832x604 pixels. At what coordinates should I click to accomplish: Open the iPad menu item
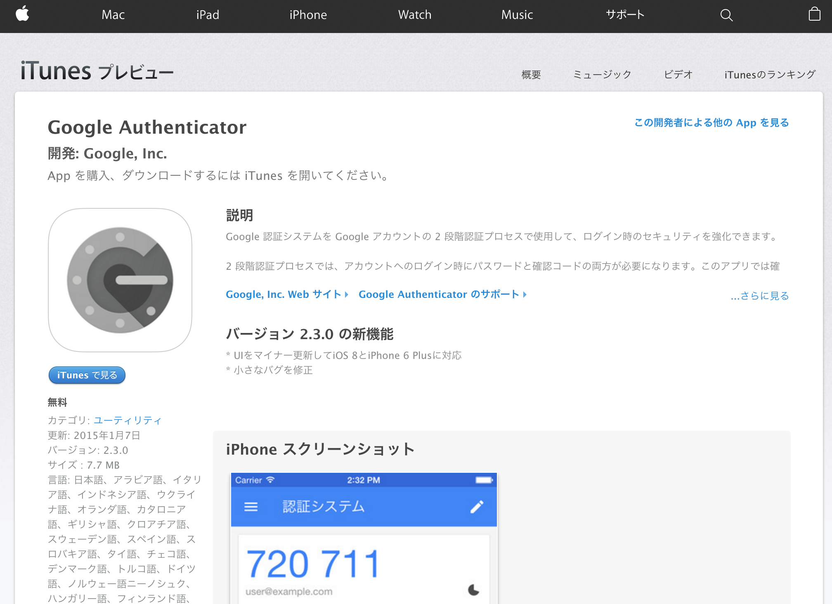tap(208, 15)
